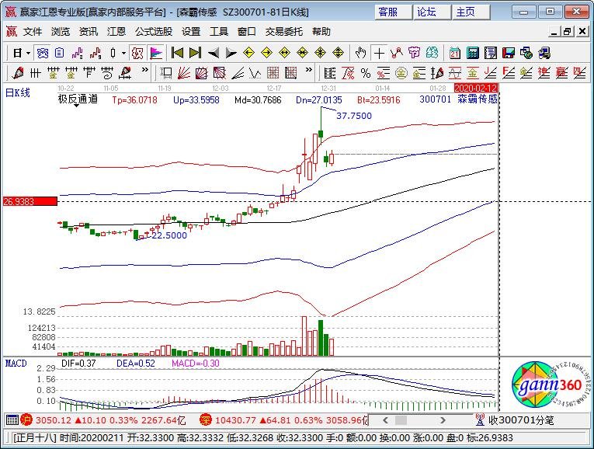Select the purple step chart 3 icon

78,53
